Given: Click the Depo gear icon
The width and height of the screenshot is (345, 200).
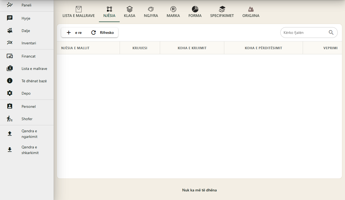Looking at the screenshot, I should point(10,93).
